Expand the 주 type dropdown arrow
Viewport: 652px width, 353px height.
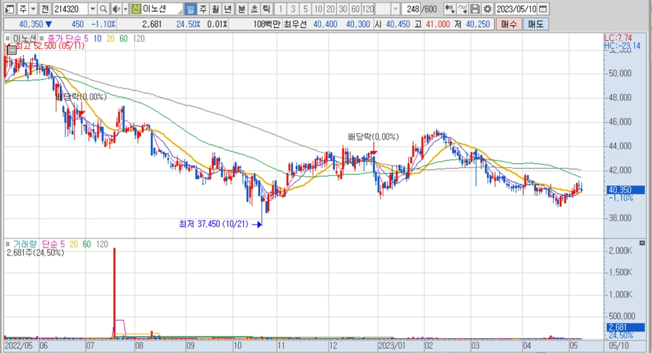pos(32,9)
